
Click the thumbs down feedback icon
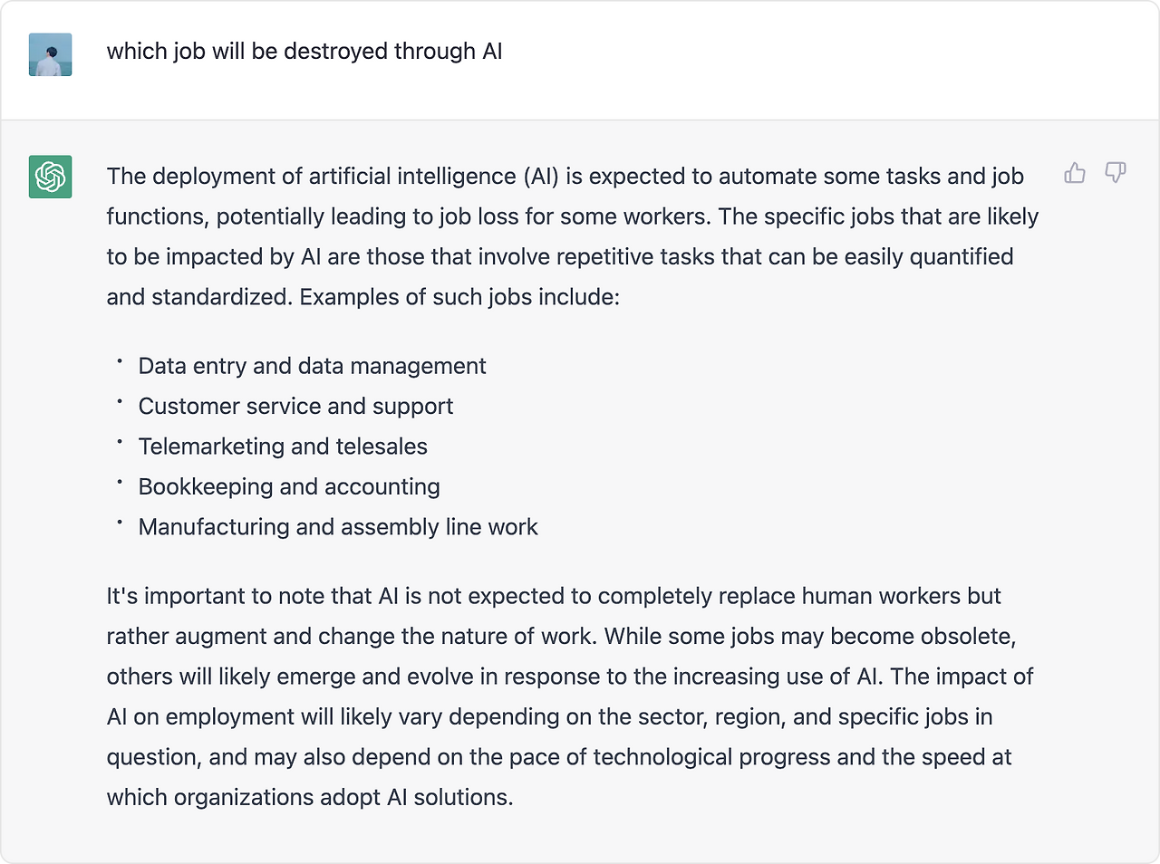pos(1116,172)
